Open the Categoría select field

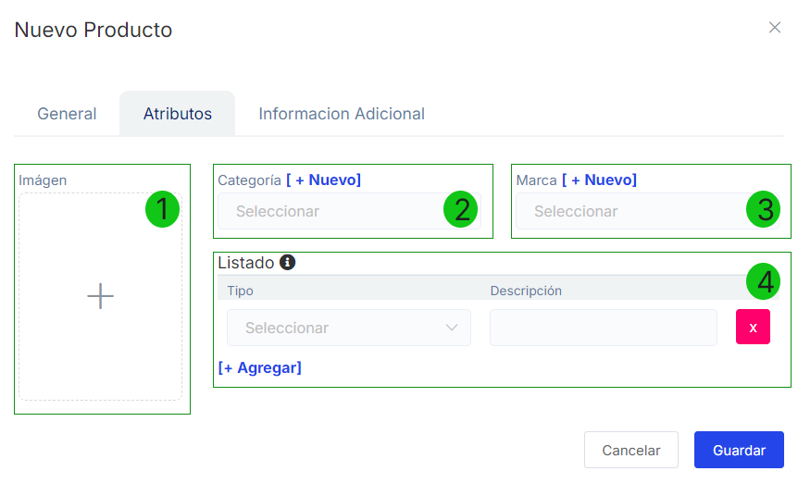pos(333,211)
